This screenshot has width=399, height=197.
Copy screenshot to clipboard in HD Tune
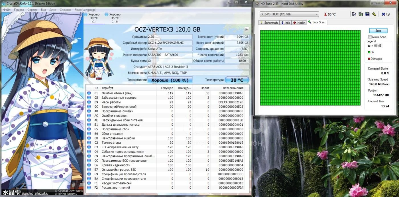[x=361, y=14]
